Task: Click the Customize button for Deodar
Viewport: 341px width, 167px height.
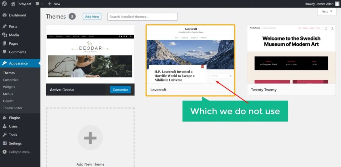Action: pyautogui.click(x=120, y=89)
